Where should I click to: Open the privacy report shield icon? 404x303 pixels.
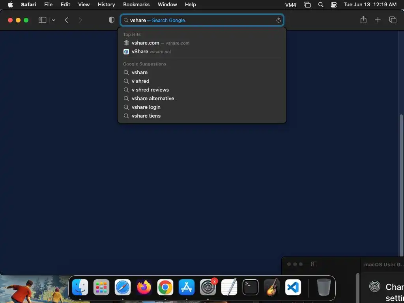click(x=112, y=20)
